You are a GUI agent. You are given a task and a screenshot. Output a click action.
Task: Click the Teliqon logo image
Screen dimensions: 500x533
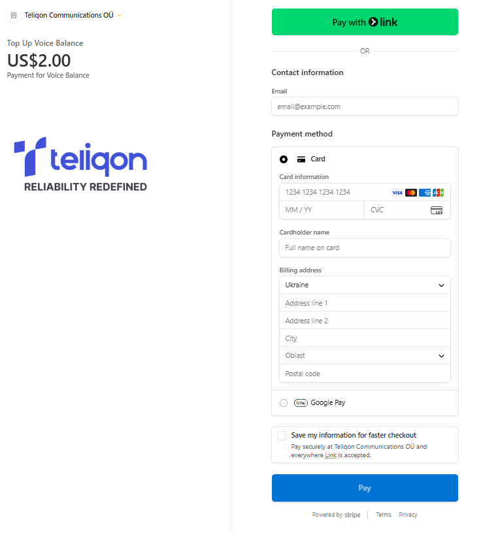[80, 164]
